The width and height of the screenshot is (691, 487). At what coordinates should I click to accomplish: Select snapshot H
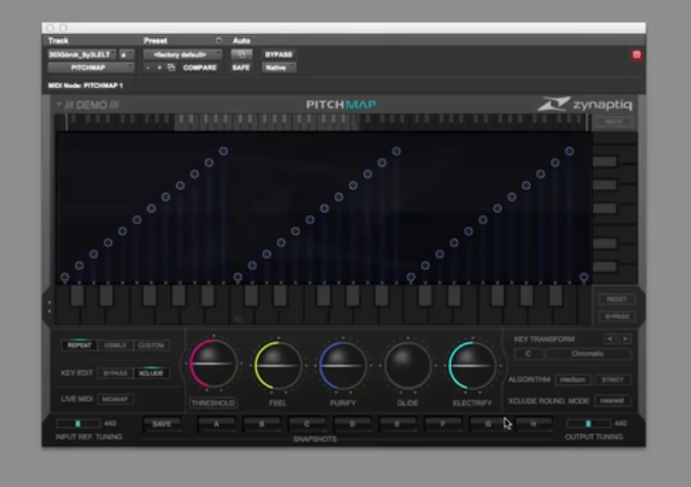click(x=533, y=424)
